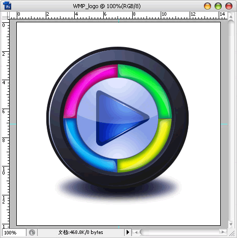Click the Photoshop document icon in title bar

pyautogui.click(x=7, y=6)
